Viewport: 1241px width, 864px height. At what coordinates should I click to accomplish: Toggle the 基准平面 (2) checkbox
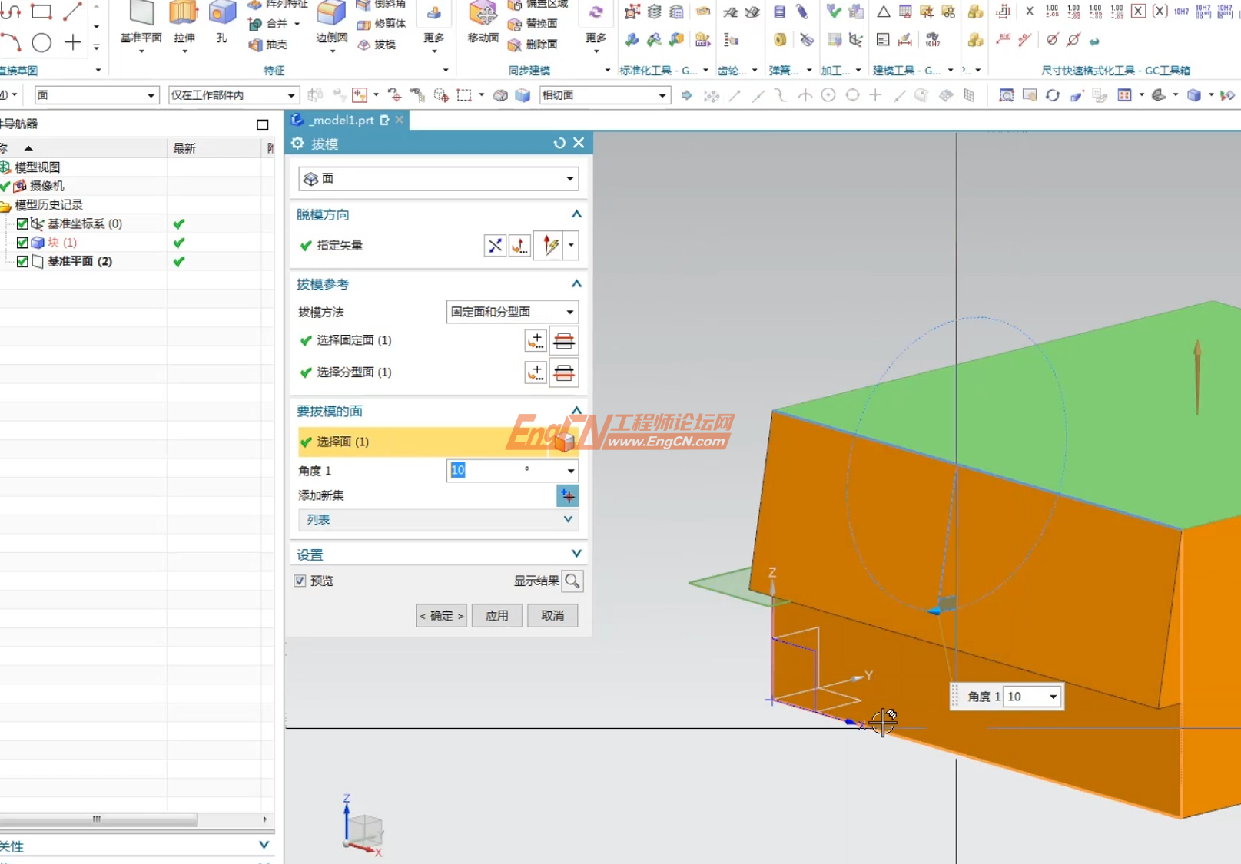[x=22, y=262]
